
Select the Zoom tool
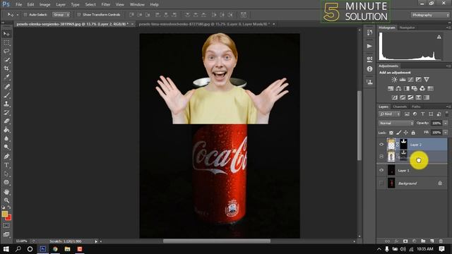(x=6, y=200)
